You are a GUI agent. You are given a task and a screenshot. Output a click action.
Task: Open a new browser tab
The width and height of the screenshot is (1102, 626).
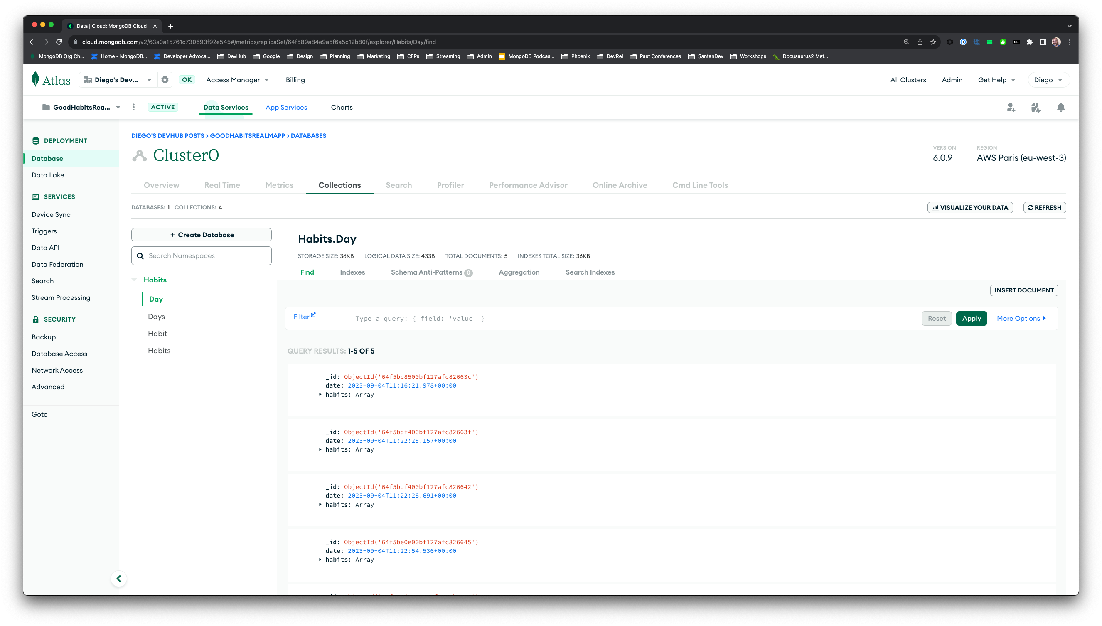(x=171, y=26)
